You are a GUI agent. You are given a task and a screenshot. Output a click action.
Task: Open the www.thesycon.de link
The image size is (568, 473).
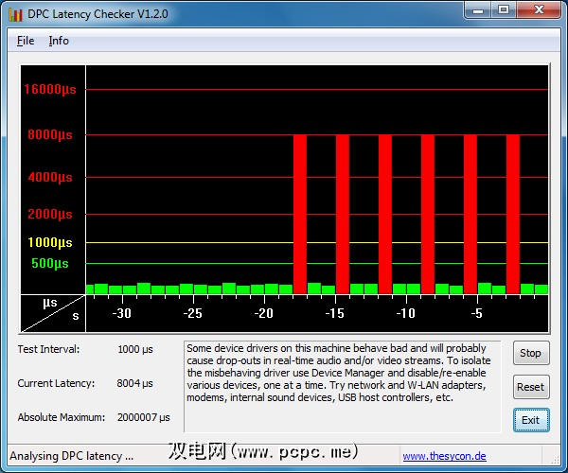(444, 456)
